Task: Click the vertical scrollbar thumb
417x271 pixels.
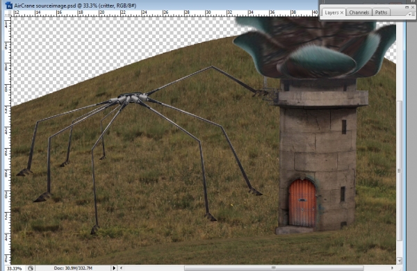Action: pyautogui.click(x=400, y=171)
